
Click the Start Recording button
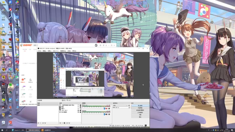pos(140,108)
